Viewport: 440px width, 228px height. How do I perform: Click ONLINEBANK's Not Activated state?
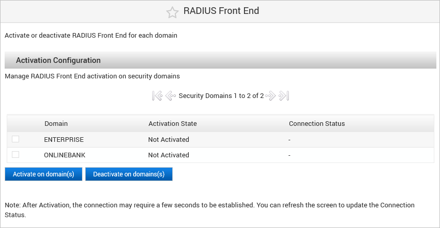169,155
